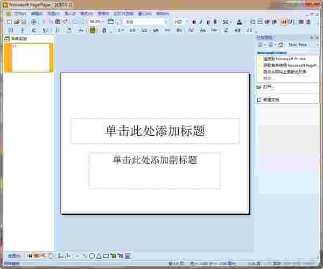Expand the font color dropdown arrow
Screen dimensions: 323x269
pos(244,22)
